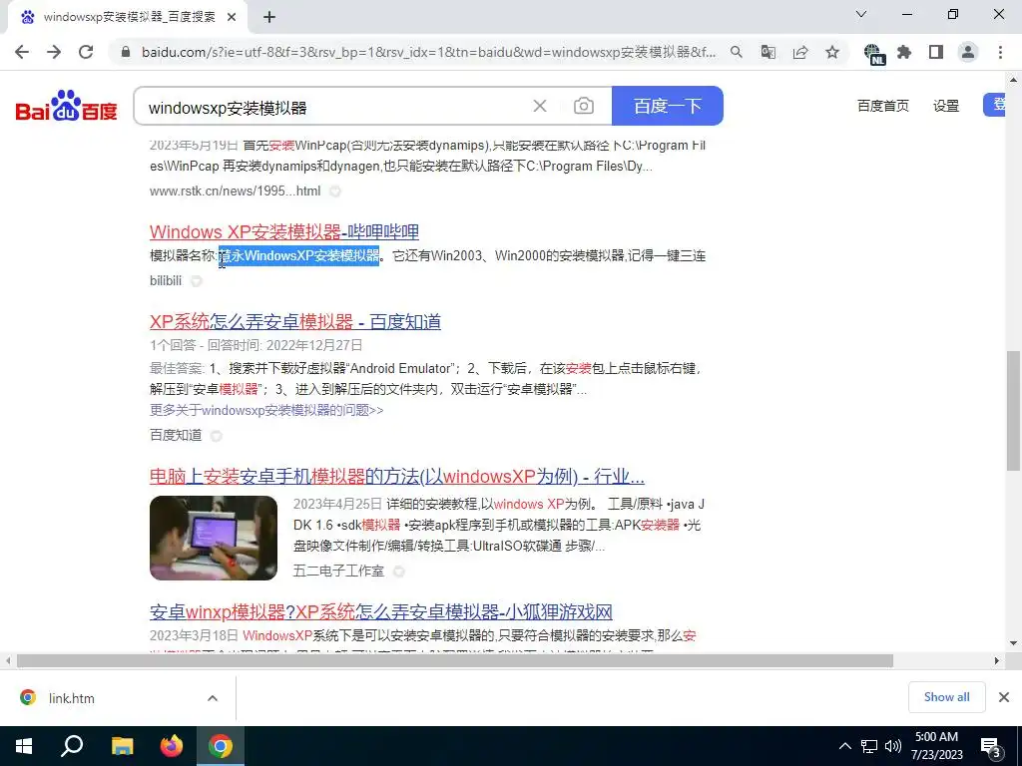Open the Chrome profile avatar
The width and height of the screenshot is (1022, 766).
pos(968,52)
